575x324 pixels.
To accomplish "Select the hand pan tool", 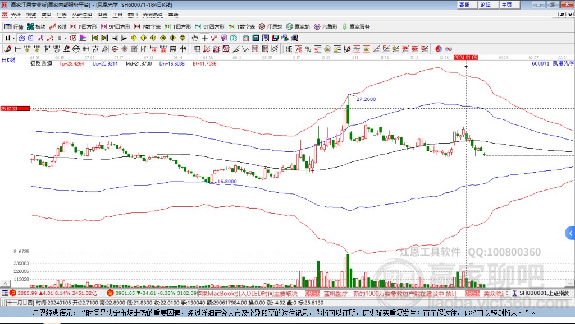I will click(x=194, y=38).
